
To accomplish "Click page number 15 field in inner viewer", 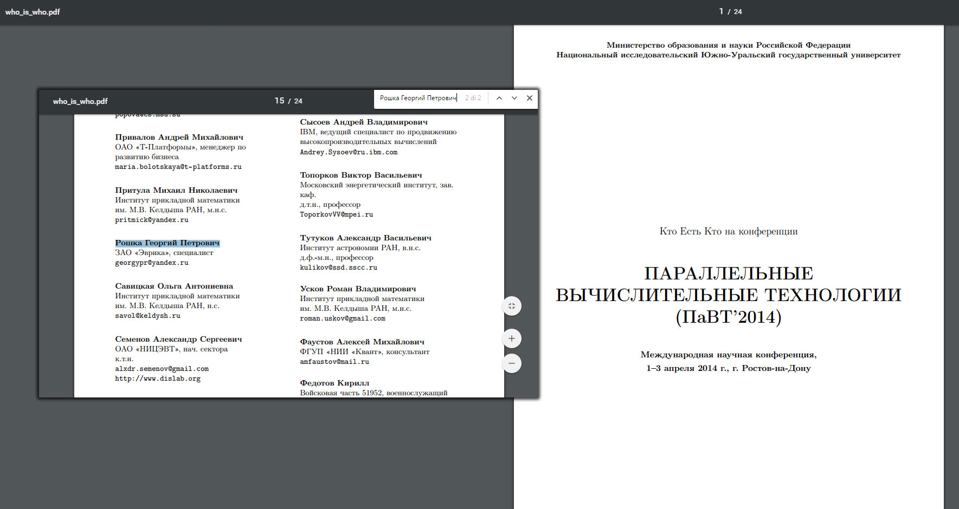I will 279,101.
